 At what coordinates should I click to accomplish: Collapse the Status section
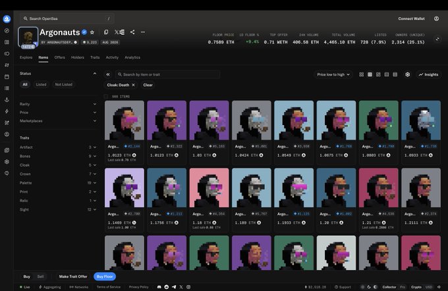[95, 74]
